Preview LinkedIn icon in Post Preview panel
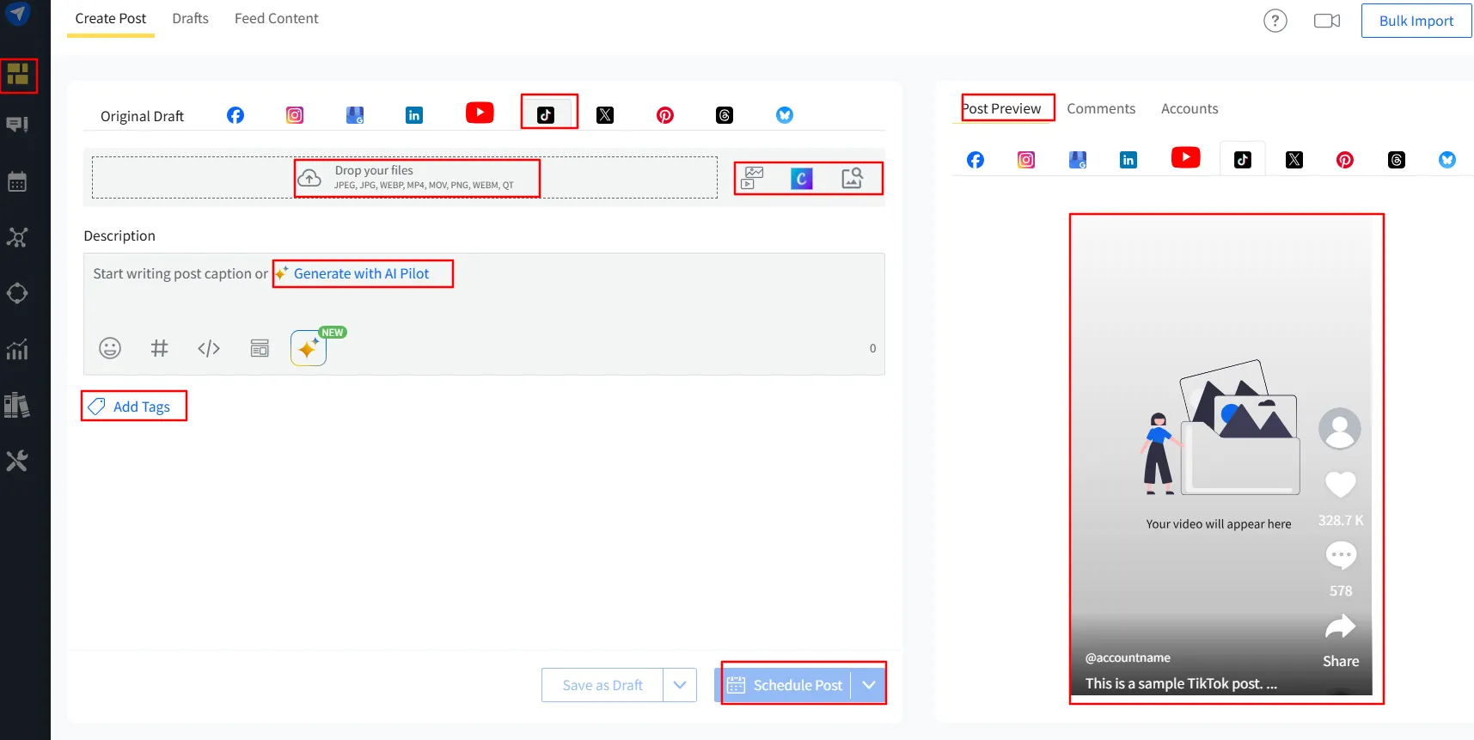This screenshot has height=740, width=1474. pos(1128,160)
